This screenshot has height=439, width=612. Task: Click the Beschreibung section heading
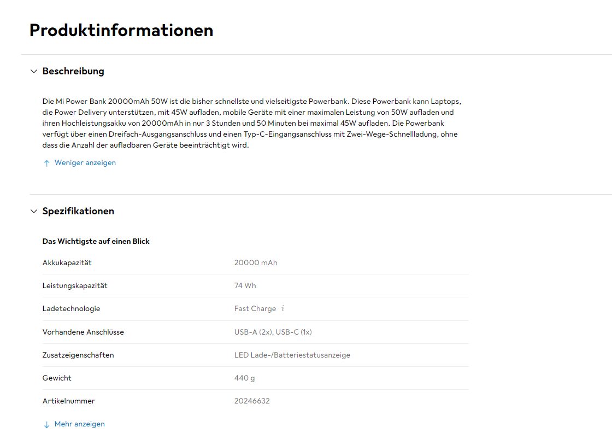[x=72, y=71]
